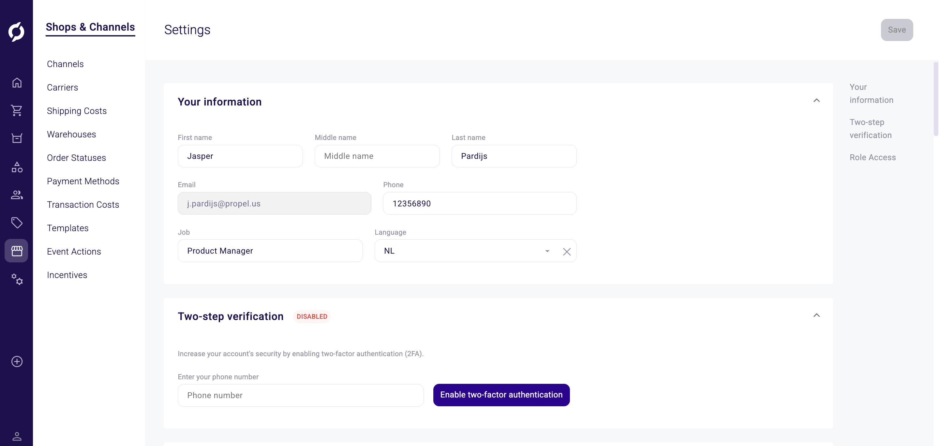Focus the First name field
Screen dimensions: 939x446
(x=240, y=156)
